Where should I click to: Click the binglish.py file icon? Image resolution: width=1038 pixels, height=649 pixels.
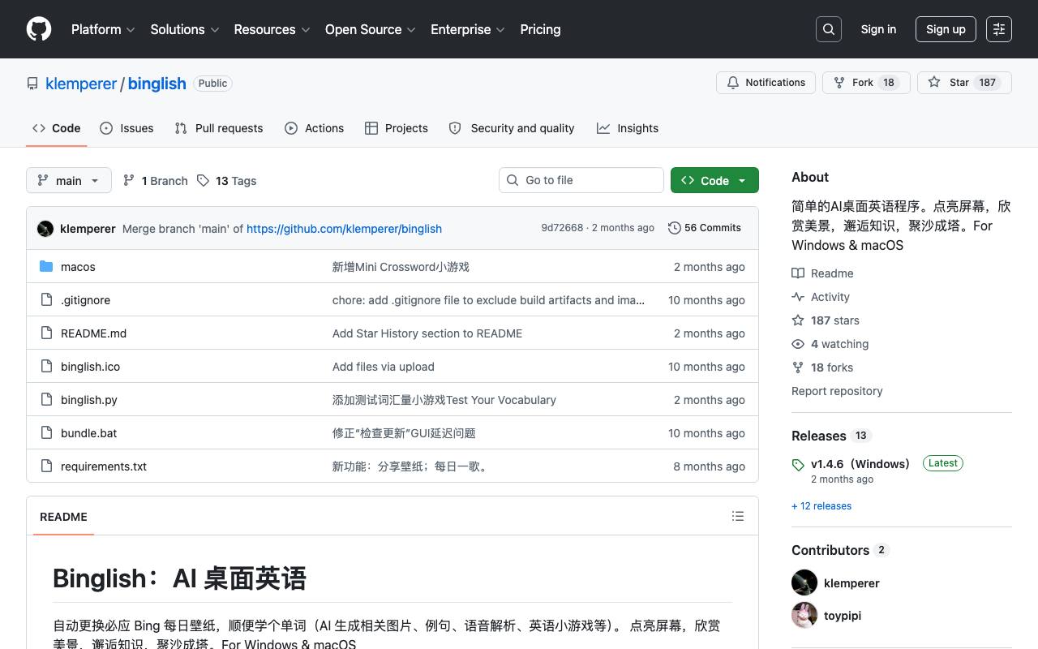pyautogui.click(x=46, y=400)
